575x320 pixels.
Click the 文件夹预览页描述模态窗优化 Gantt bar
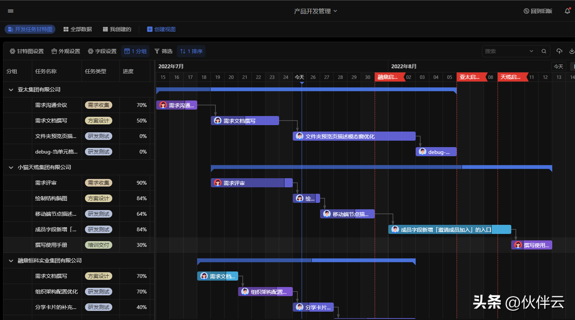point(354,136)
